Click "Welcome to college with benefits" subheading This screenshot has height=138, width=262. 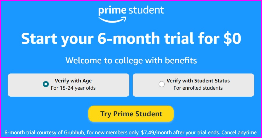[x=131, y=60]
